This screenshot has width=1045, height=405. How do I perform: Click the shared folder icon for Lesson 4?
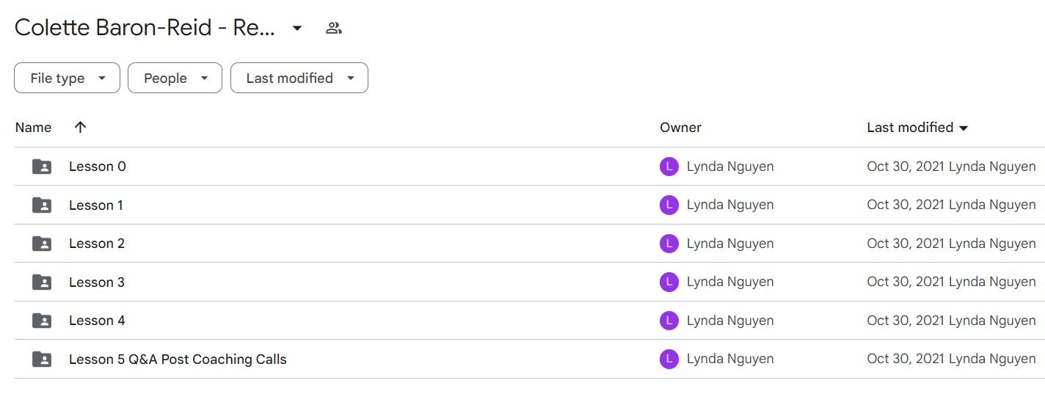(42, 321)
